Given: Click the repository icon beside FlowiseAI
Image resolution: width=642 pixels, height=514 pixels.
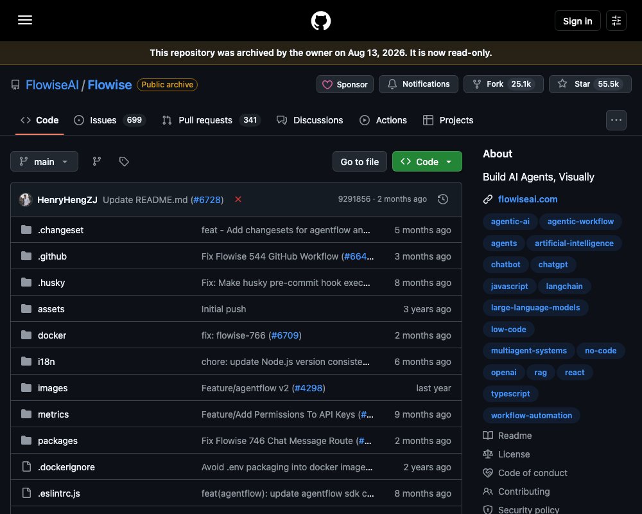Looking at the screenshot, I should pos(15,85).
